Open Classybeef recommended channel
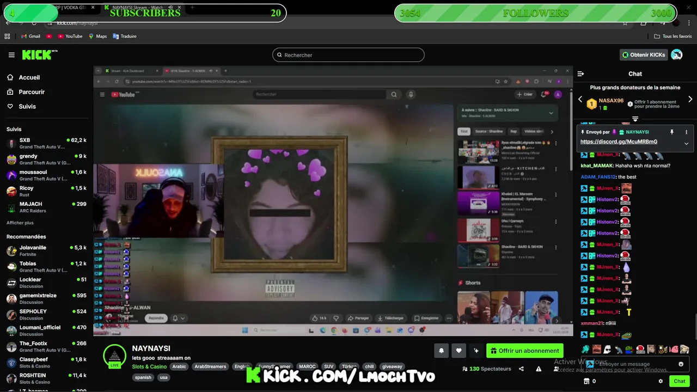Viewport: 697px width, 392px height. click(46, 363)
